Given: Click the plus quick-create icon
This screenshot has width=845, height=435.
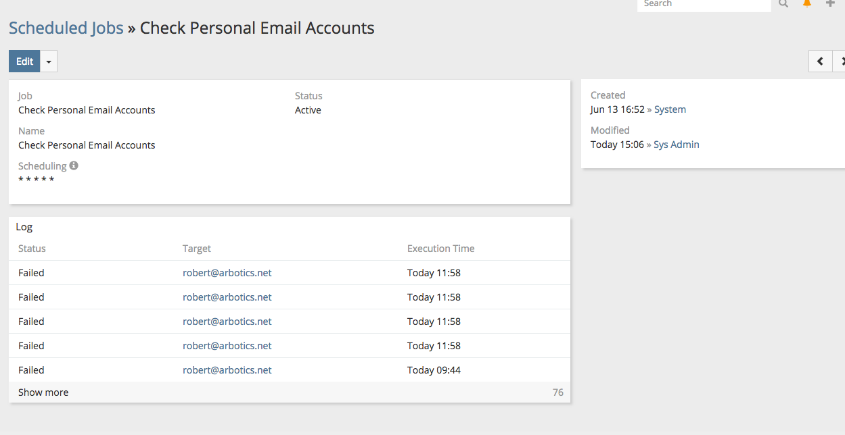Looking at the screenshot, I should click(x=830, y=3).
